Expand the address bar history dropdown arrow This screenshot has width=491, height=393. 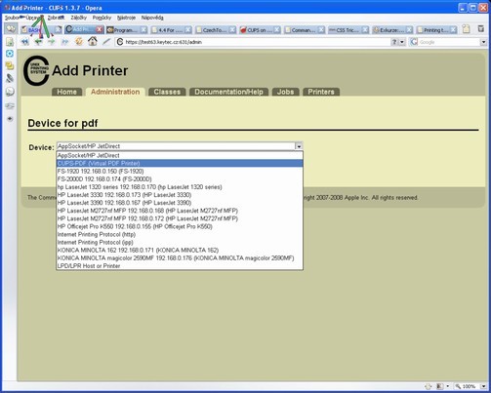[x=402, y=42]
